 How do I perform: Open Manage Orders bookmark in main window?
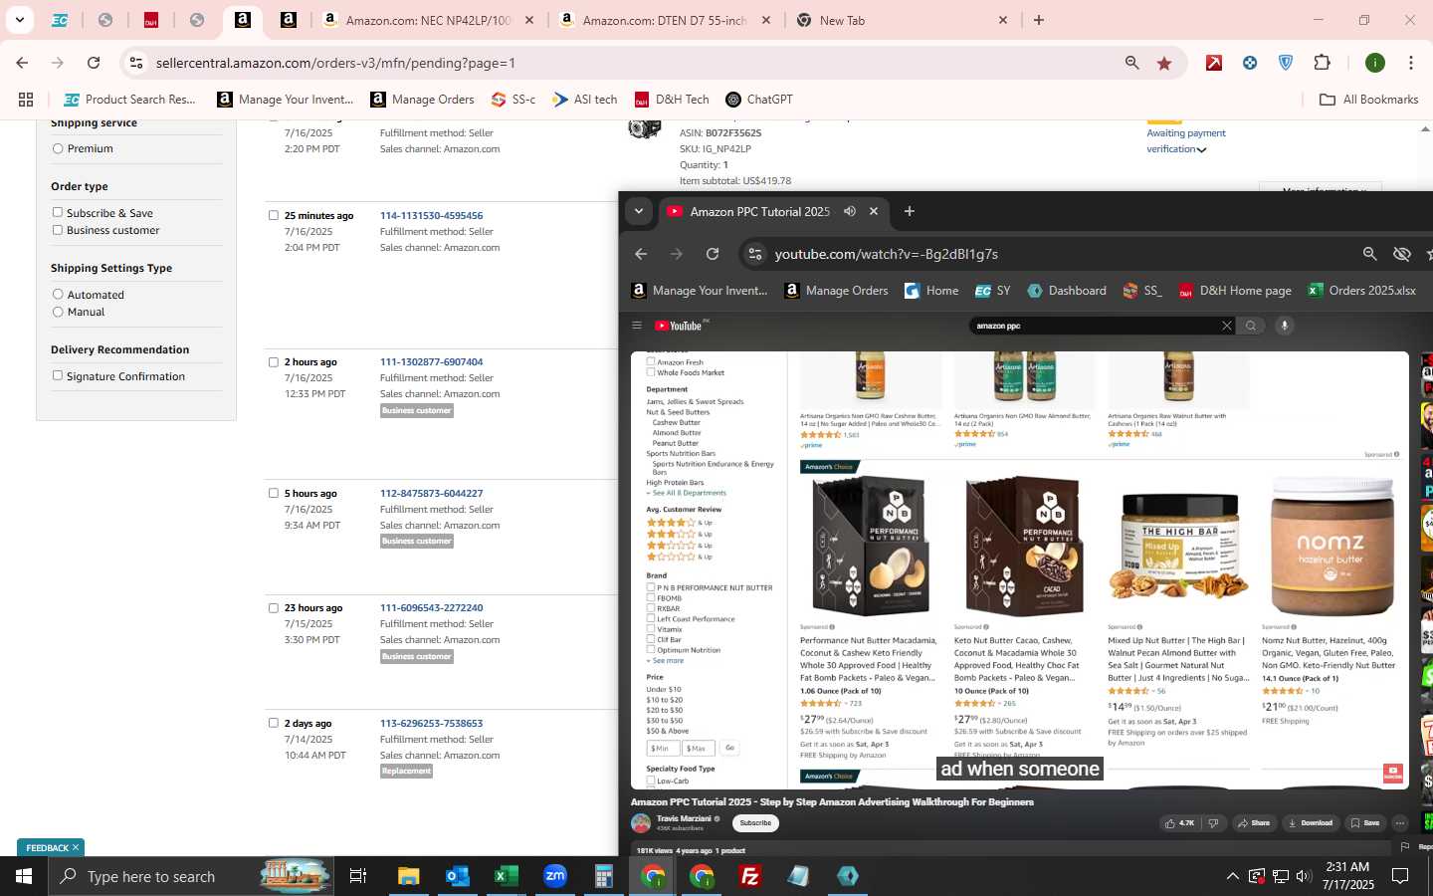[x=422, y=100]
